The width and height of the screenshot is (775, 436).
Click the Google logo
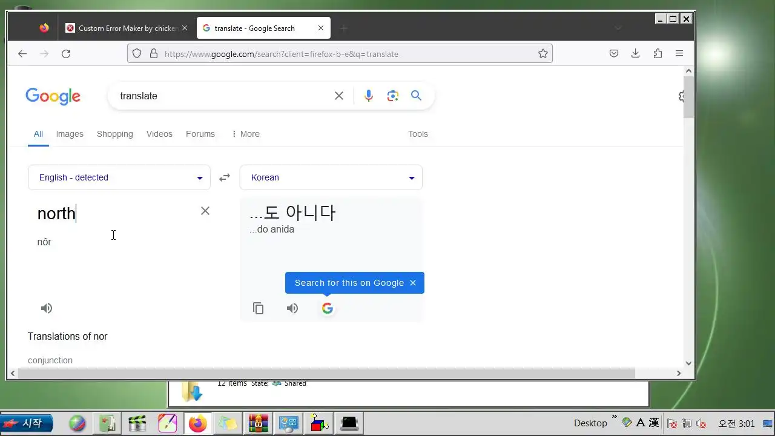pos(53,96)
